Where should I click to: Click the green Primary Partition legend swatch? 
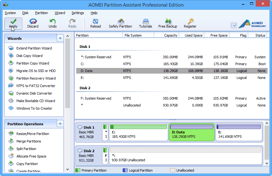(78, 170)
